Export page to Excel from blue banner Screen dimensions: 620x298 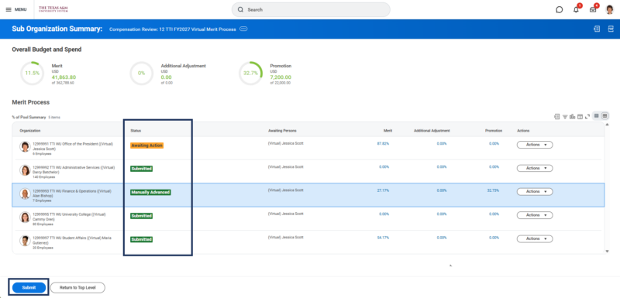[x=597, y=29]
